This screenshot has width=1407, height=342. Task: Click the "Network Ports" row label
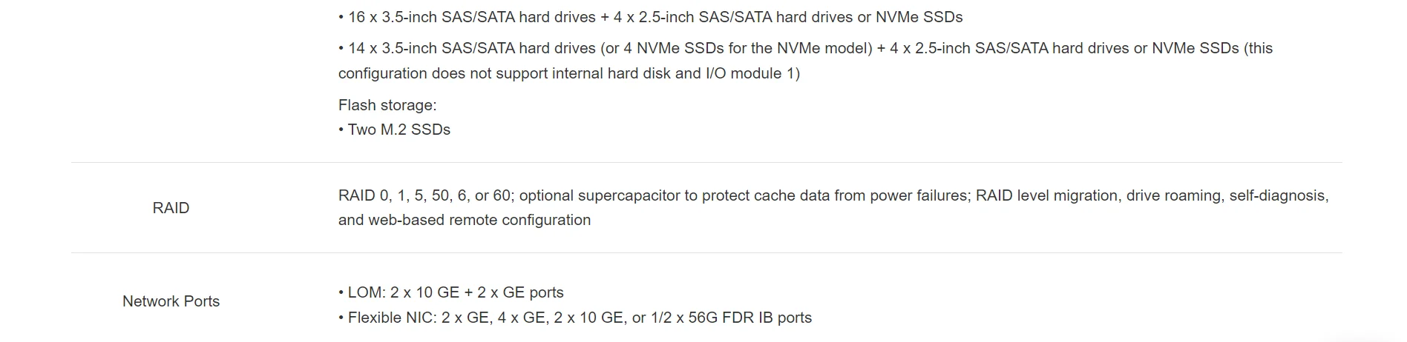pyautogui.click(x=171, y=301)
